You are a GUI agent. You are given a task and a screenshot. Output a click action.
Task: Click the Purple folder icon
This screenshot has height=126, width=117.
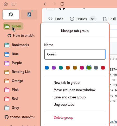(7, 63)
